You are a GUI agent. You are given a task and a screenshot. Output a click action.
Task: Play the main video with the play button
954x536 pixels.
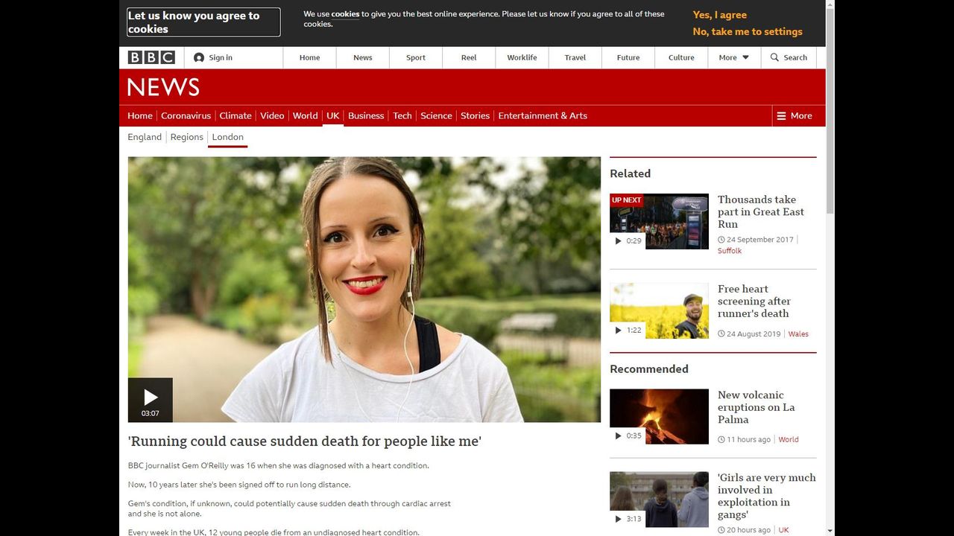[x=151, y=398]
